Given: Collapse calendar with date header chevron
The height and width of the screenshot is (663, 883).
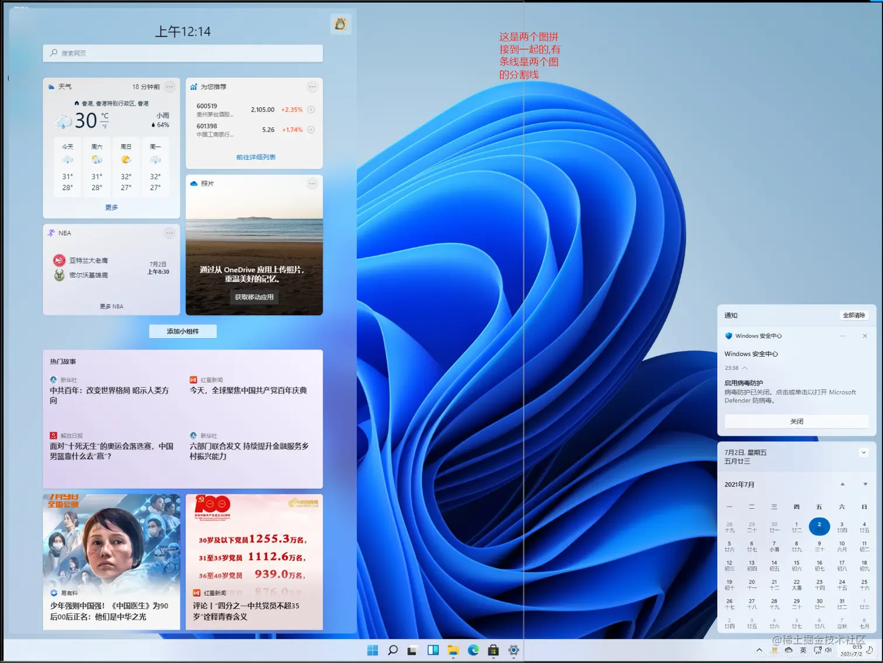Looking at the screenshot, I should click(x=864, y=453).
